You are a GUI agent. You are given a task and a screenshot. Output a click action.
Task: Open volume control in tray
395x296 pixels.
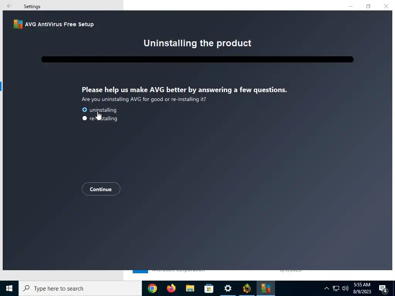click(x=345, y=288)
